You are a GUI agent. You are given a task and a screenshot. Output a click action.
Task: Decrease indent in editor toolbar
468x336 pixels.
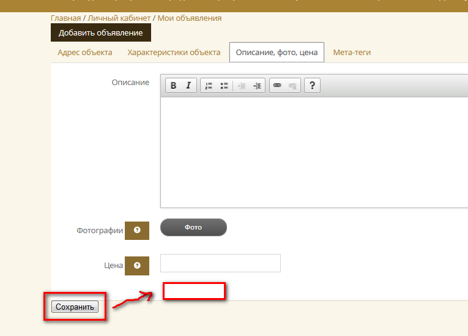pos(242,86)
